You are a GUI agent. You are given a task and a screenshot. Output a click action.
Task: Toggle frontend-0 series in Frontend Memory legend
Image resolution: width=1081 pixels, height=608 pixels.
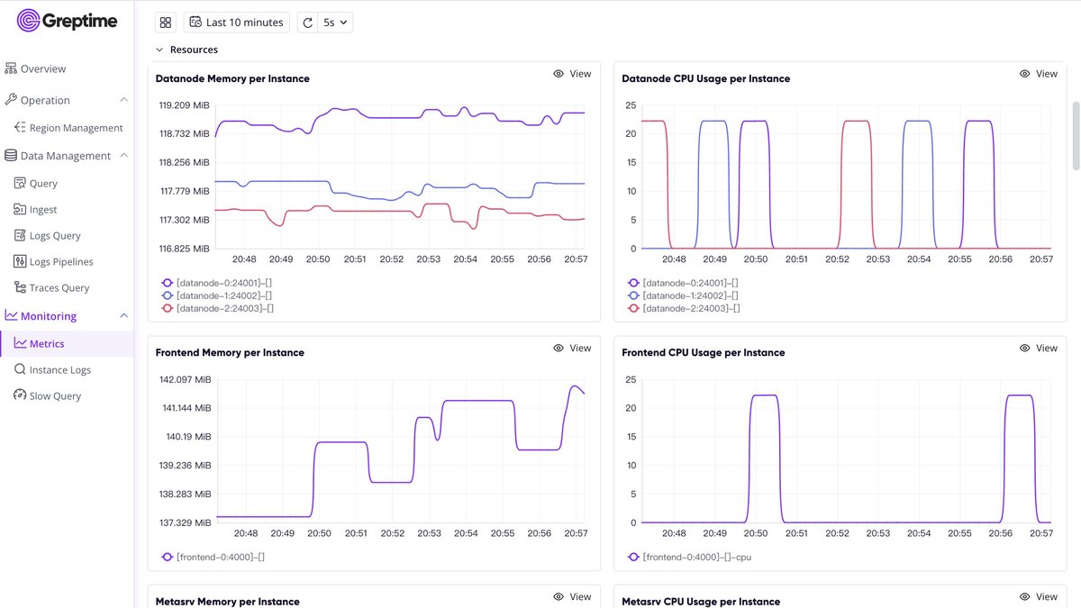pyautogui.click(x=213, y=557)
